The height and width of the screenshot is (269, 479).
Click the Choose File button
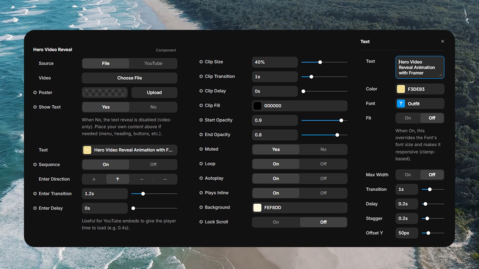(129, 78)
